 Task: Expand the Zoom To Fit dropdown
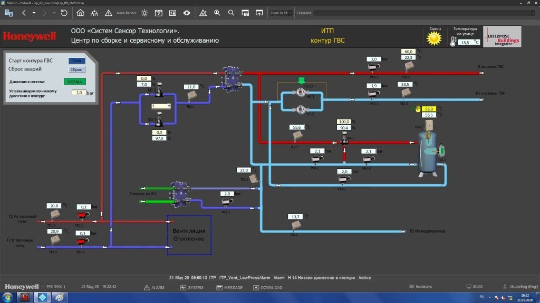[280, 13]
